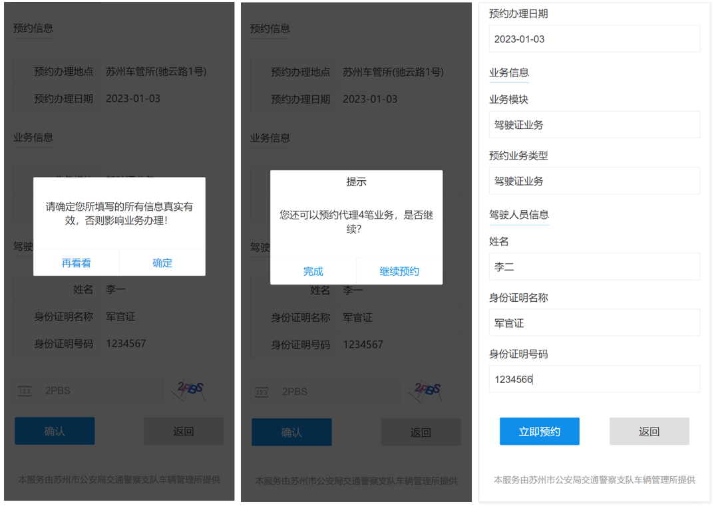Open the 预约业务类型 selection field

click(x=594, y=181)
